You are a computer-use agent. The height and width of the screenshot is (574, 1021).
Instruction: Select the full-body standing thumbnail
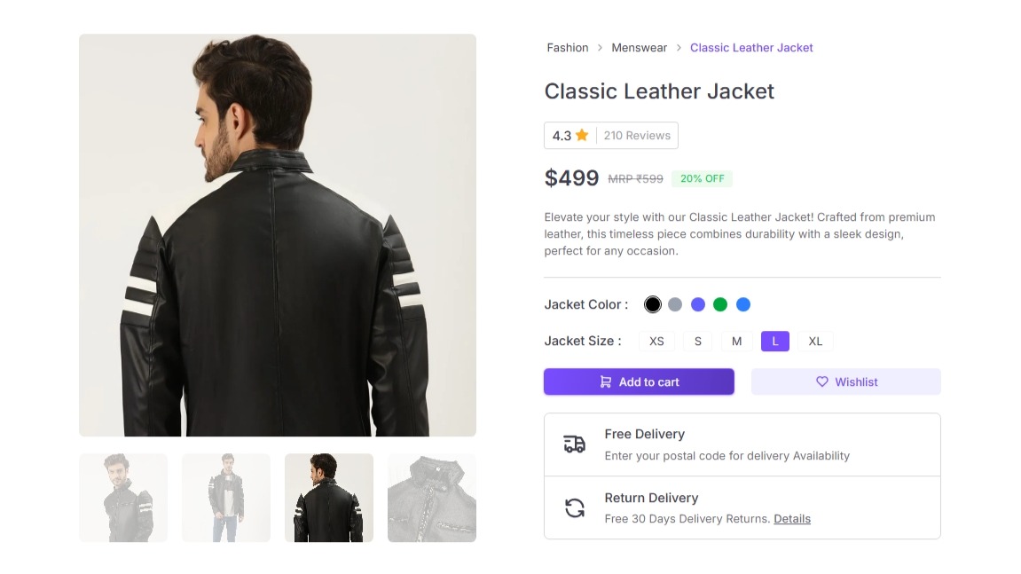226,498
